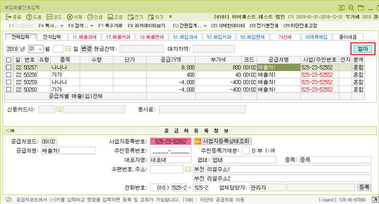Click the 삭제 delete toolbar icon
This screenshot has width=379, height=204.
point(70,17)
